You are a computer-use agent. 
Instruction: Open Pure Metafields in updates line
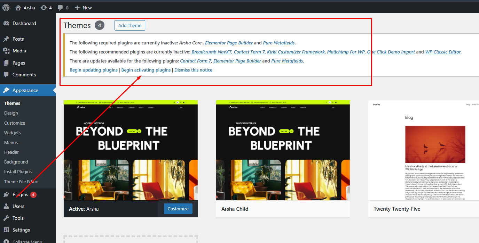[x=287, y=61]
